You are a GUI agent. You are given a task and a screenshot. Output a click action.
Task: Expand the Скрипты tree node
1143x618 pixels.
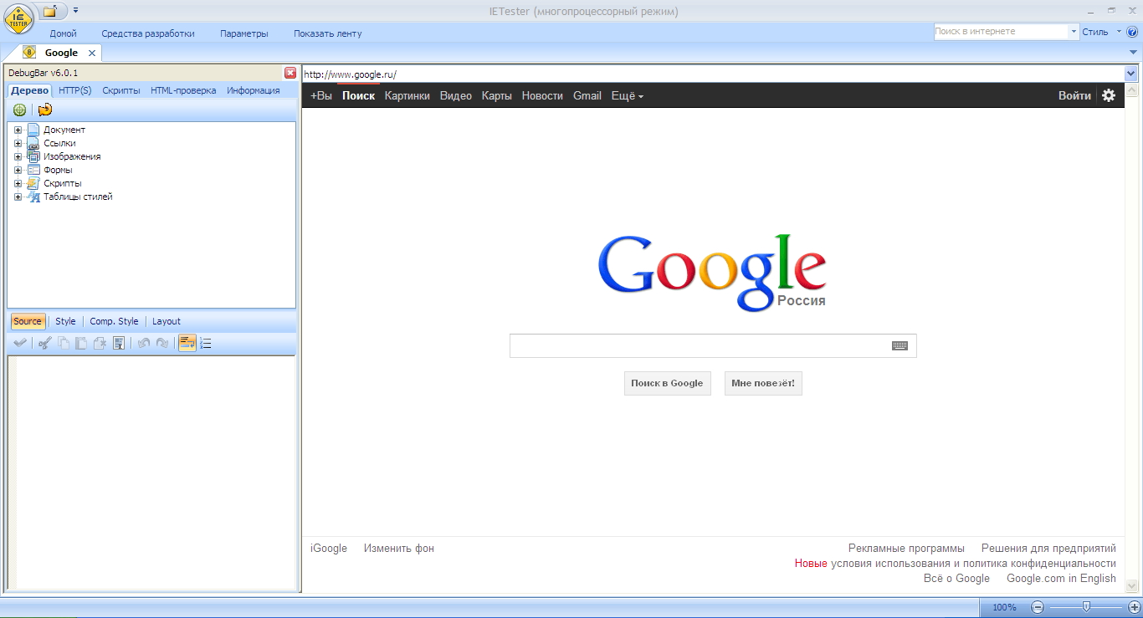pyautogui.click(x=18, y=184)
